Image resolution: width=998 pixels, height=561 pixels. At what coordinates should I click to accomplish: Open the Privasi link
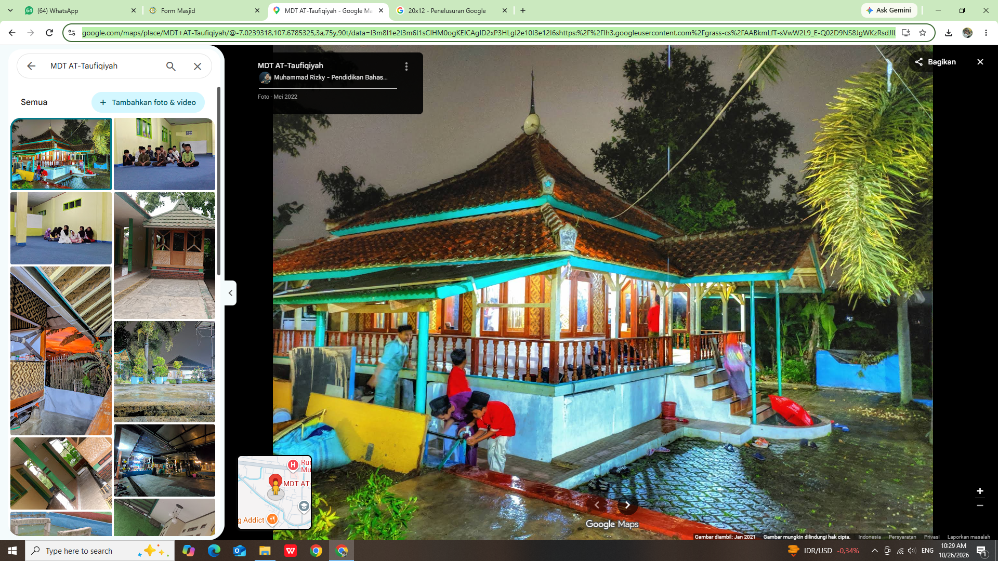(931, 537)
